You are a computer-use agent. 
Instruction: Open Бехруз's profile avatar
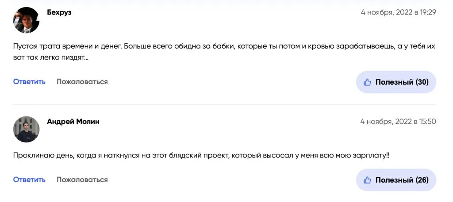click(26, 20)
